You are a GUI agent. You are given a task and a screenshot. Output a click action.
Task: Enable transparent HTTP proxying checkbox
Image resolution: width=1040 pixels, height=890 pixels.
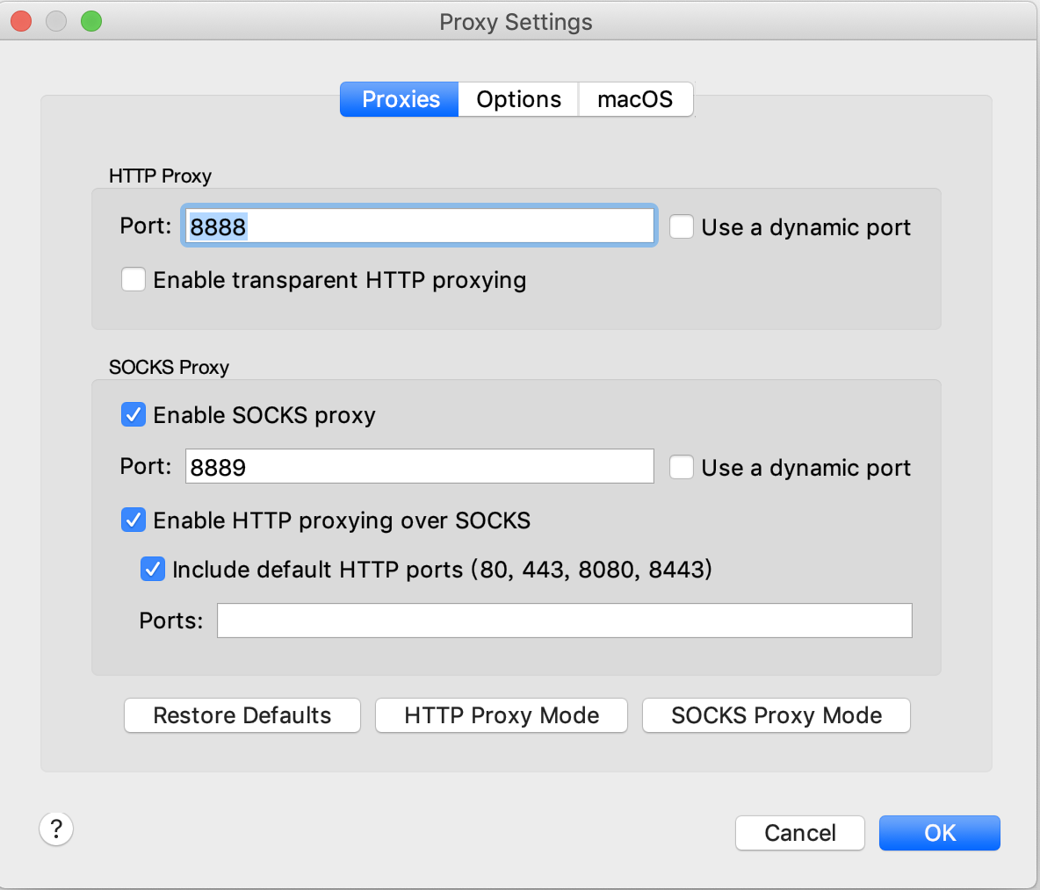pos(134,279)
